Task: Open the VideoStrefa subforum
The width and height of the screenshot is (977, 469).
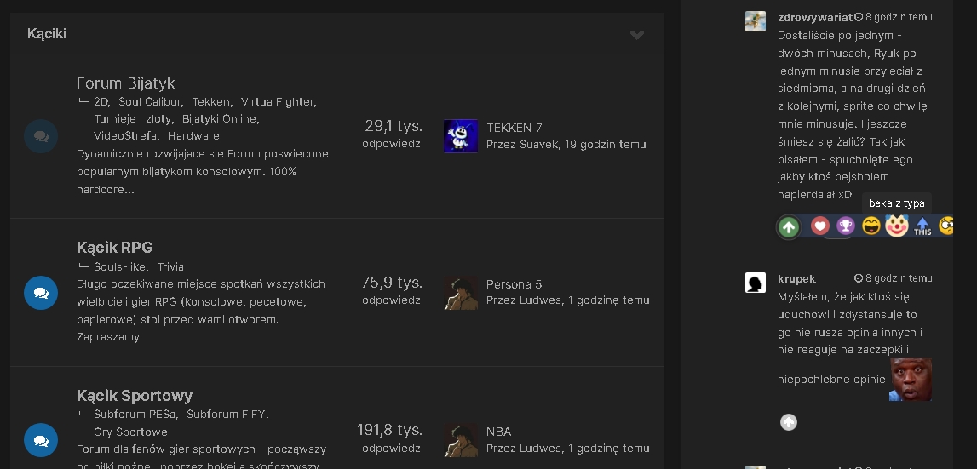Action: coord(125,135)
